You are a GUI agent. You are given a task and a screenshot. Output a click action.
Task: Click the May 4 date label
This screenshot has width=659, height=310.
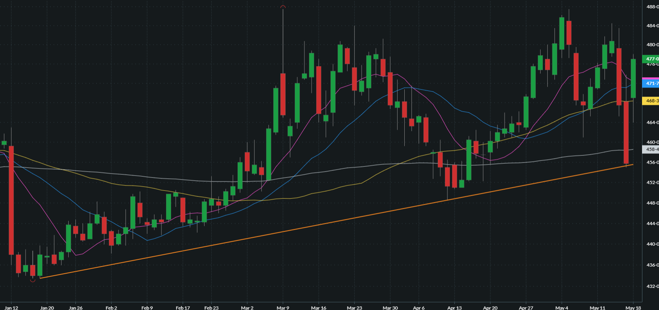(x=561, y=308)
